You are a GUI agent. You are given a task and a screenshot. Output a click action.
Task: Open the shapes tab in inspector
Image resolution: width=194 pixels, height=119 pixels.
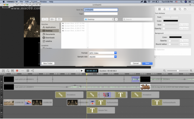click(180, 9)
